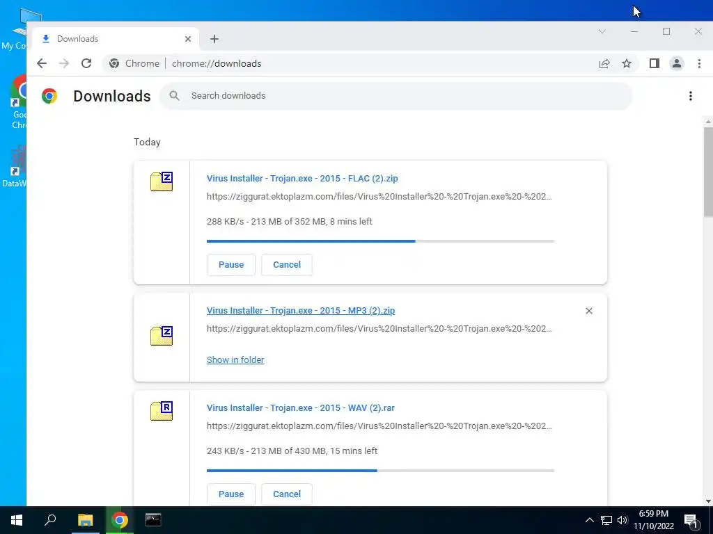Viewport: 713px width, 534px height.
Task: Open Chrome's three-dot menu in toolbar
Action: tap(699, 63)
